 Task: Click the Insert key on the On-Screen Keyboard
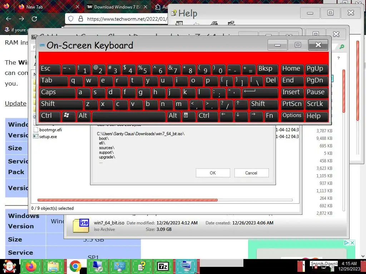pyautogui.click(x=292, y=93)
